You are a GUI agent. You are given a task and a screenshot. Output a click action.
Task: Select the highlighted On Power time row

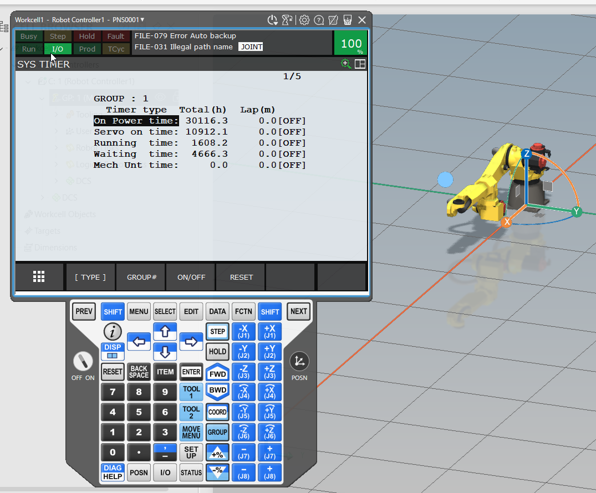pos(136,121)
